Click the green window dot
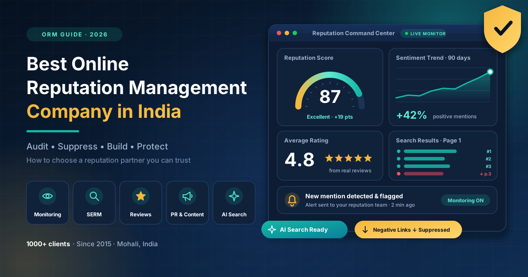The image size is (528, 277). 295,33
